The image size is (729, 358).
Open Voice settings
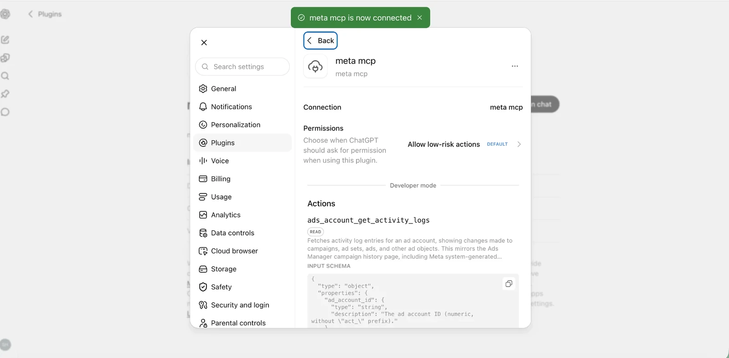[242, 161]
